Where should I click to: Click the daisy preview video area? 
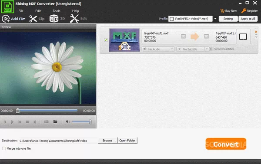click(x=48, y=68)
